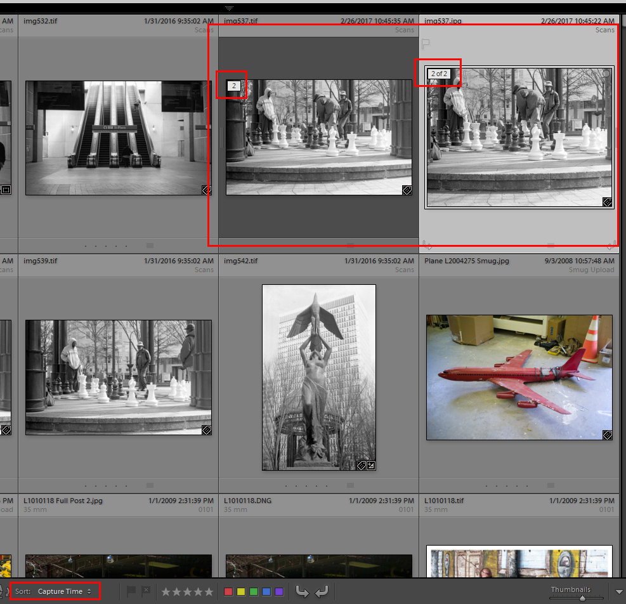Click the file name img539.tif

click(x=41, y=261)
